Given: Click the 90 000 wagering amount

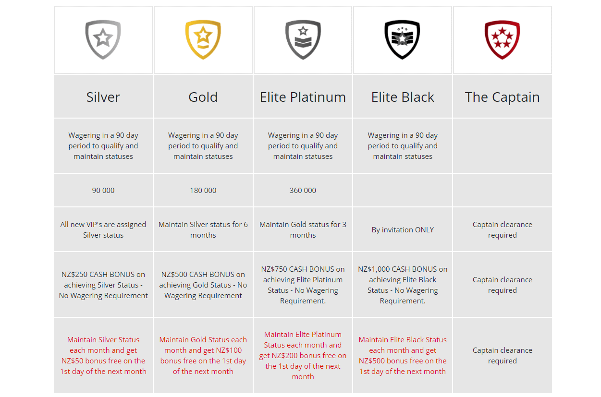Looking at the screenshot, I should pyautogui.click(x=103, y=191).
